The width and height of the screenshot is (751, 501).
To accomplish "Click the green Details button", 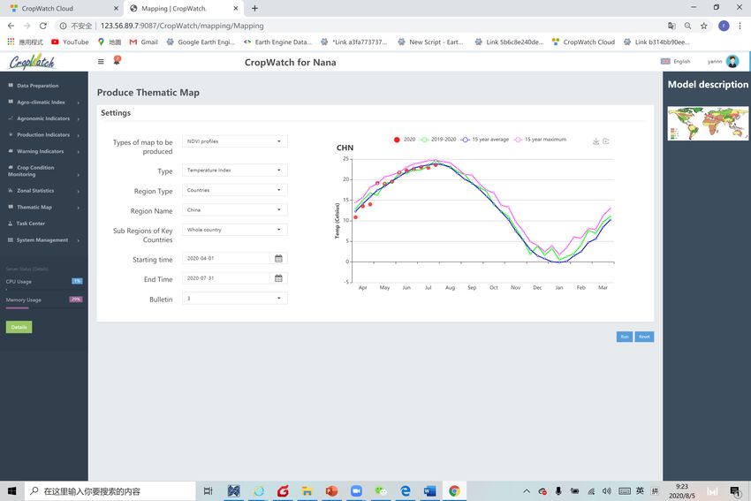I will (19, 327).
